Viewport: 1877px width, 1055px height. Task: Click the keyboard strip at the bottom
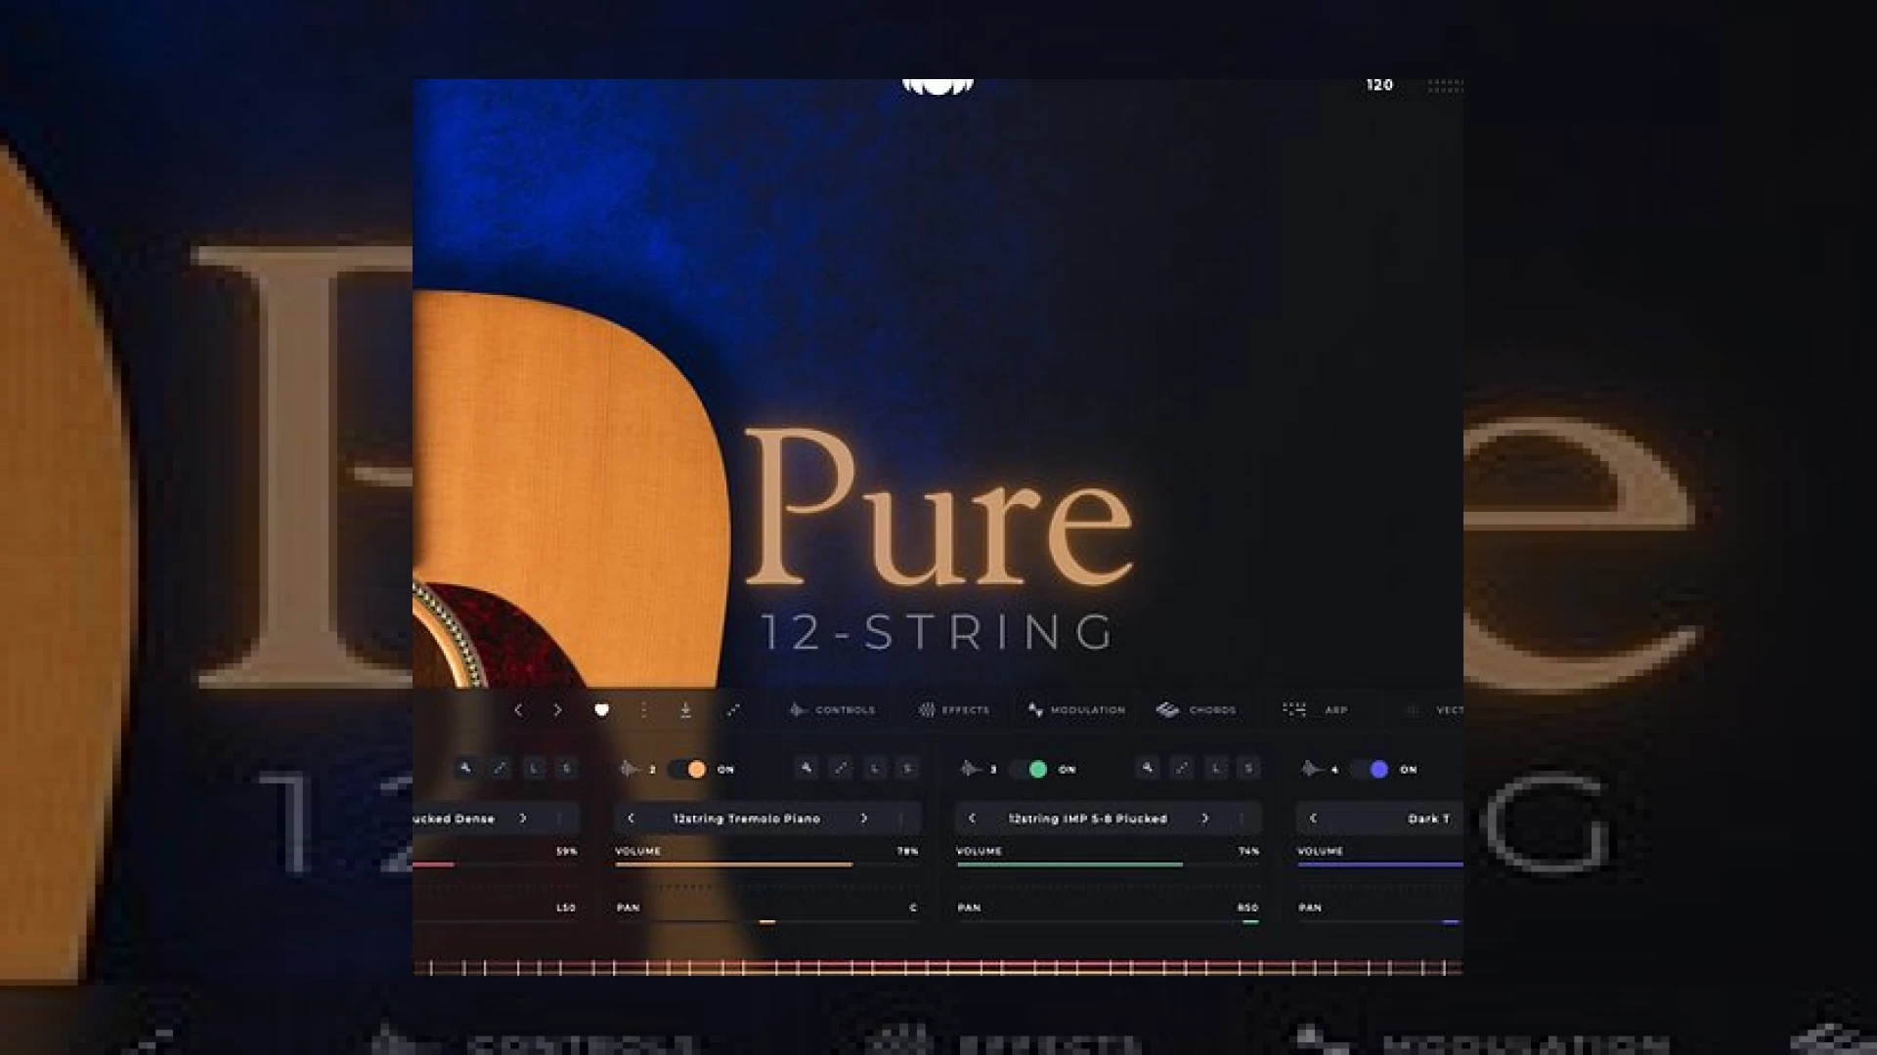(938, 968)
